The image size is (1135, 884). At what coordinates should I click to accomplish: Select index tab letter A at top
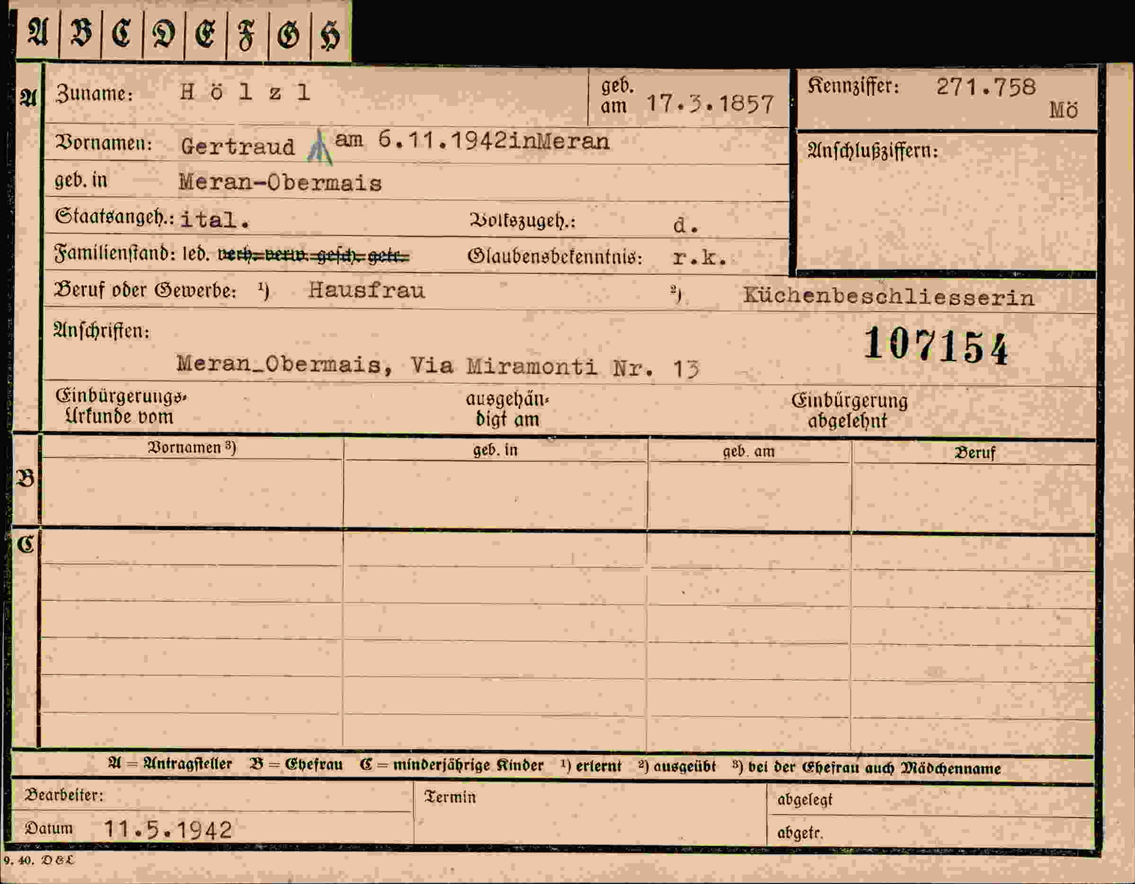click(38, 33)
